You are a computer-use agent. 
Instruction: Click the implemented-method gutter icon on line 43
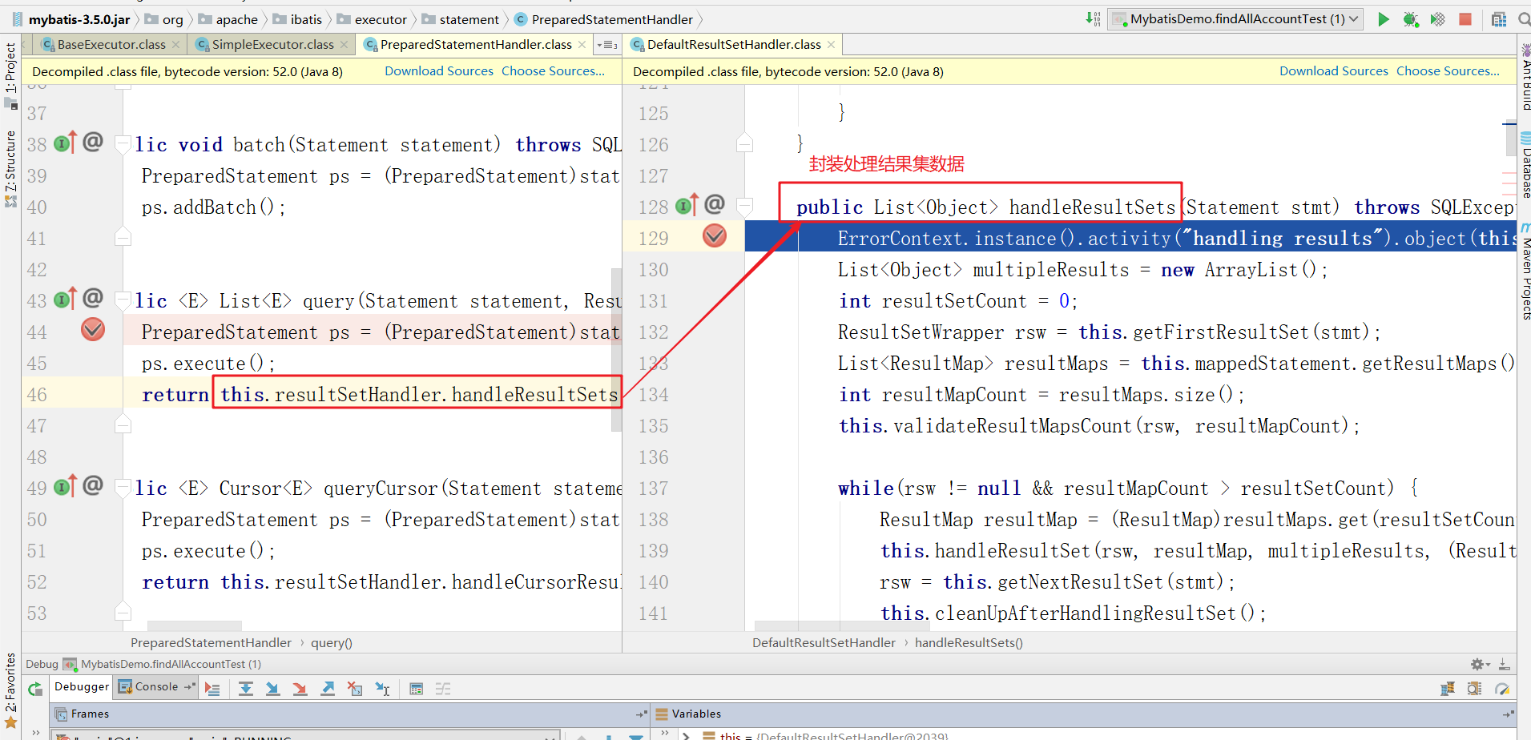click(66, 300)
